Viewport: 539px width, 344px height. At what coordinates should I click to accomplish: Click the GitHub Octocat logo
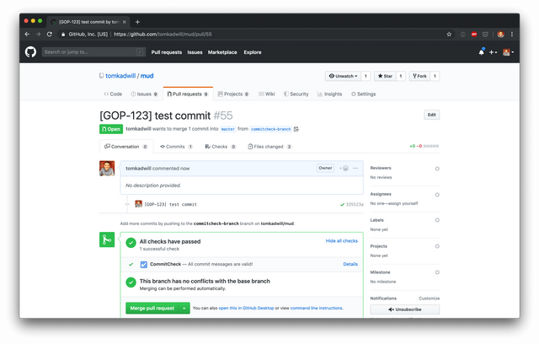pyautogui.click(x=30, y=52)
